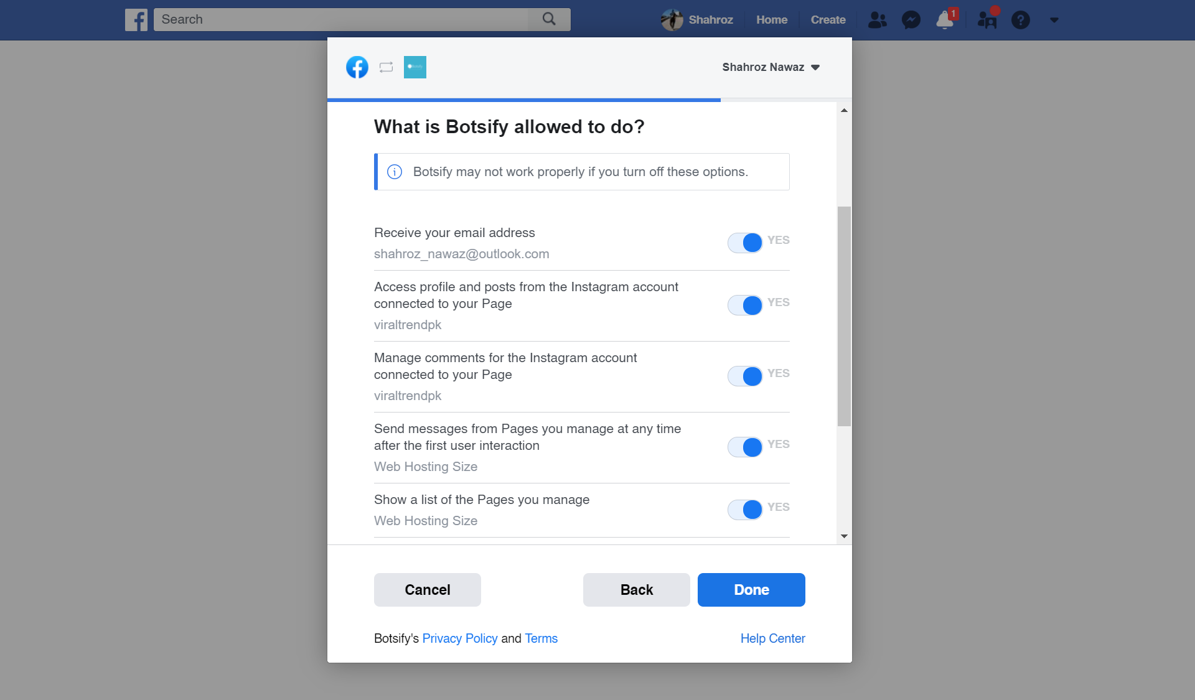Toggle Show a list of Pages permission
This screenshot has width=1195, height=700.
click(x=745, y=510)
